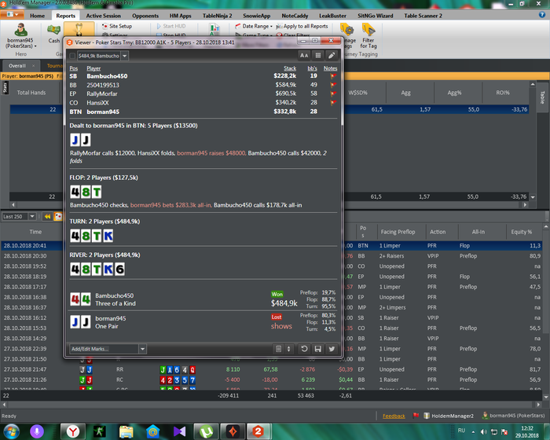This screenshot has width=550, height=440.
Task: Switch to the Active Session tab
Action: coord(104,16)
